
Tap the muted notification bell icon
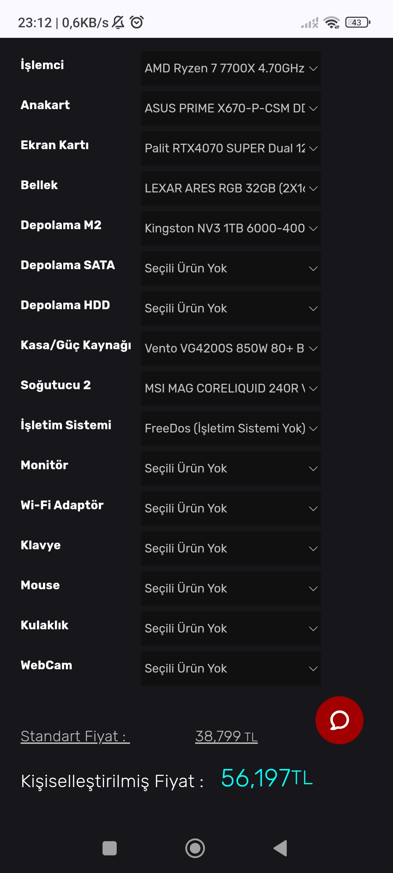click(x=118, y=22)
